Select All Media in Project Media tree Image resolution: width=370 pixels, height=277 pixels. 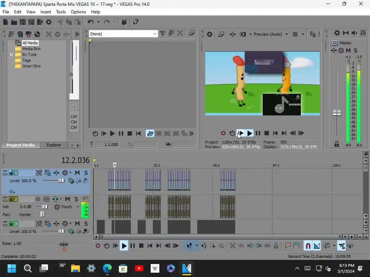(30, 43)
